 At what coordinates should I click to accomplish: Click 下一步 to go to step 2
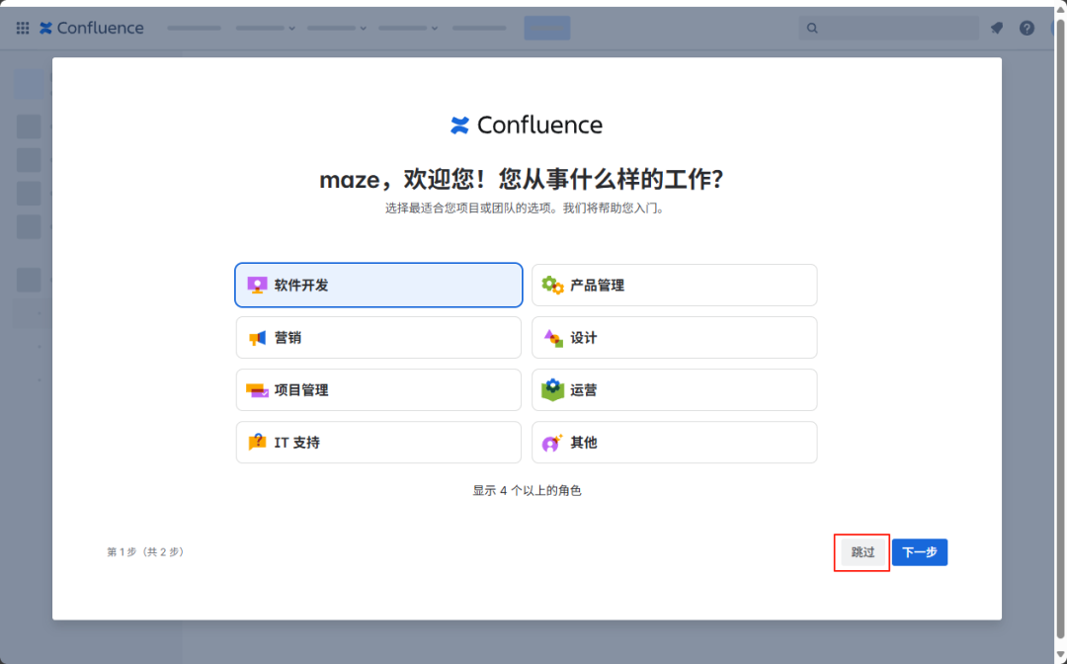point(919,552)
